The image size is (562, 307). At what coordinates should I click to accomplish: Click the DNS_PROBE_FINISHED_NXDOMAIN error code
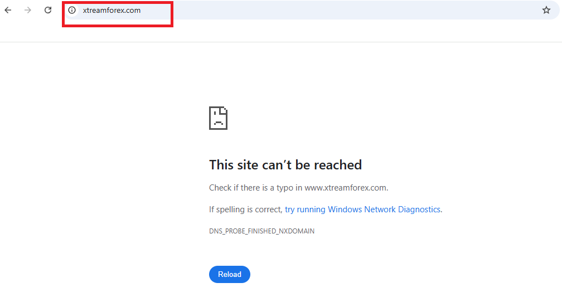coord(262,231)
